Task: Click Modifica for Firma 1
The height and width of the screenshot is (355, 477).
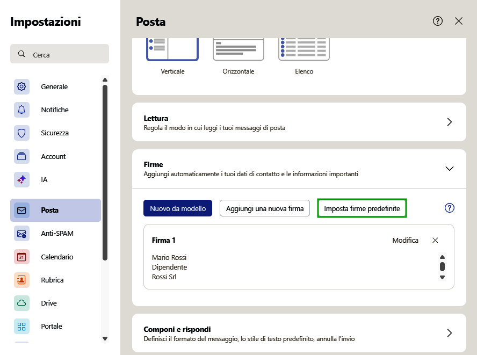Action: (406, 240)
